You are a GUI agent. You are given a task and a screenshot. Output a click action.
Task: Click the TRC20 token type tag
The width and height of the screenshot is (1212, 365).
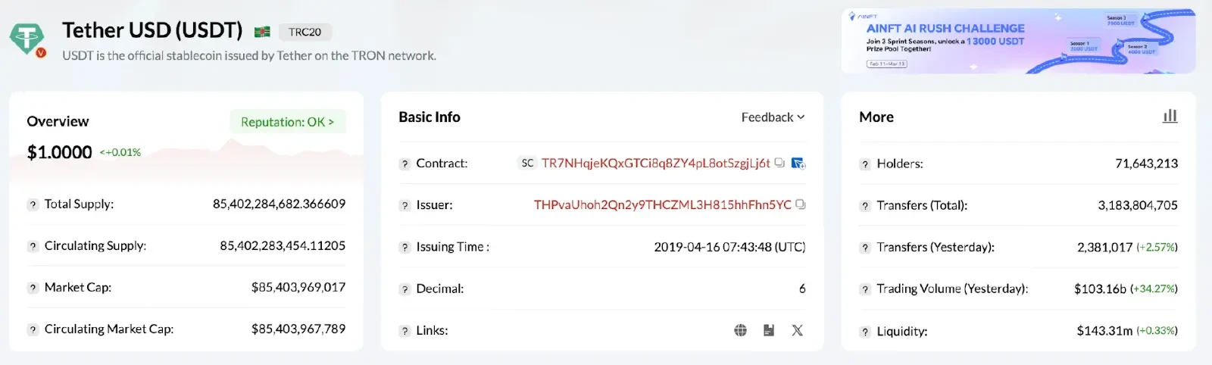pos(305,32)
